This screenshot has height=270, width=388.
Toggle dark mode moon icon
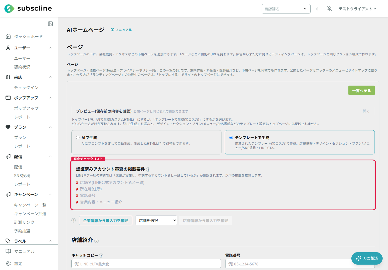(317, 9)
